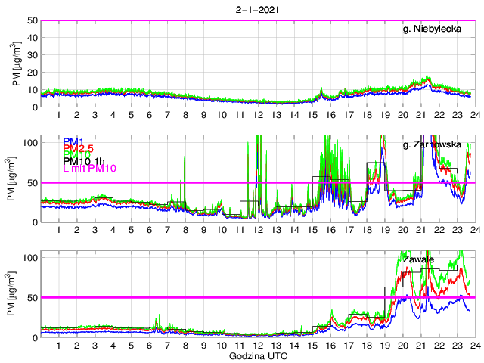Click the red PM2.5 legend entry
This screenshot has height=363, width=484.
[x=79, y=148]
